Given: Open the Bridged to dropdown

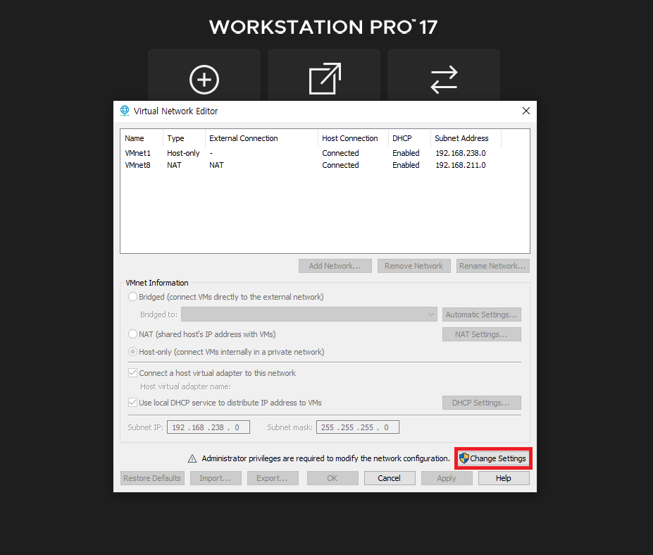Looking at the screenshot, I should 309,315.
